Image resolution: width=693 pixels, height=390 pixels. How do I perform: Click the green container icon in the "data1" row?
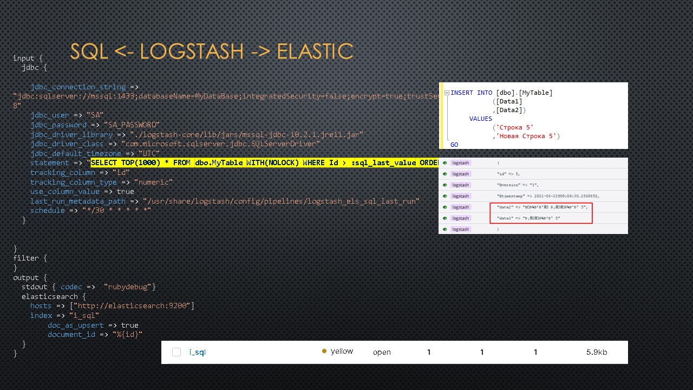click(x=444, y=218)
